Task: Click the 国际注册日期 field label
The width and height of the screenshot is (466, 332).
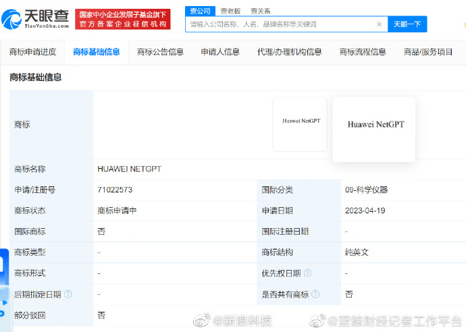Action: tap(285, 231)
